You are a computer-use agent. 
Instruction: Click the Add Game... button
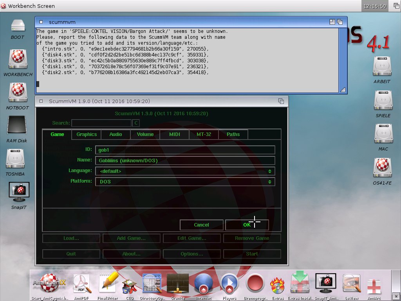point(132,238)
